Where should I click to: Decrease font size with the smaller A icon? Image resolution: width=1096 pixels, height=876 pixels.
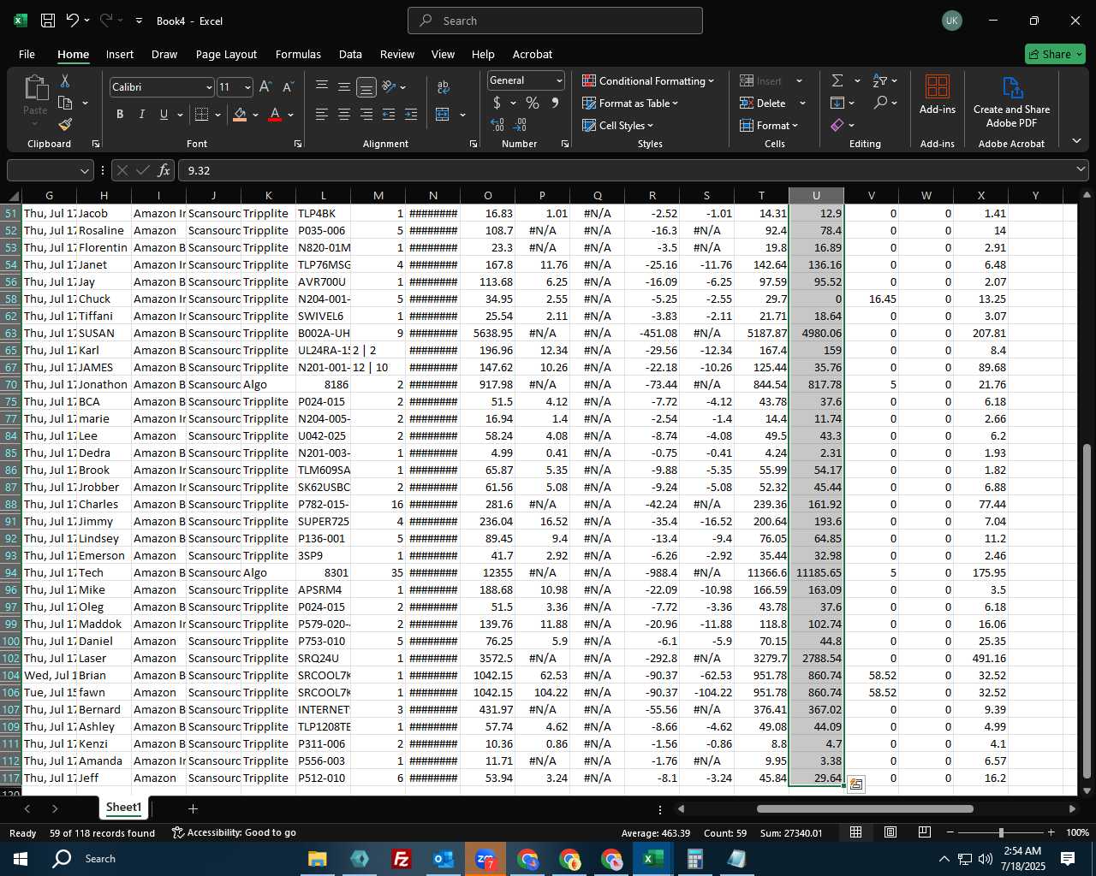pyautogui.click(x=288, y=87)
